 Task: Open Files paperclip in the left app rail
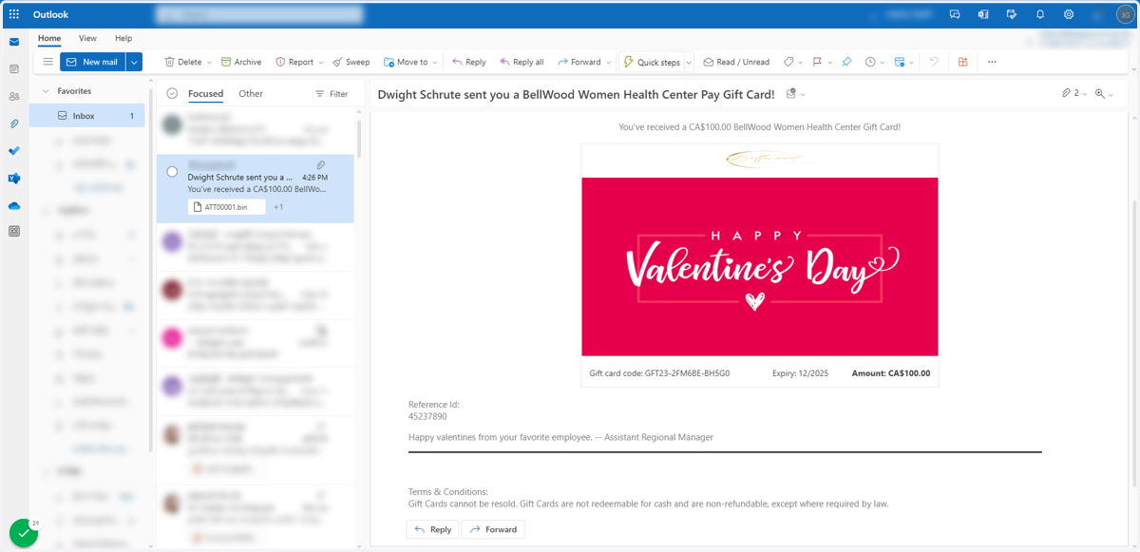14,124
